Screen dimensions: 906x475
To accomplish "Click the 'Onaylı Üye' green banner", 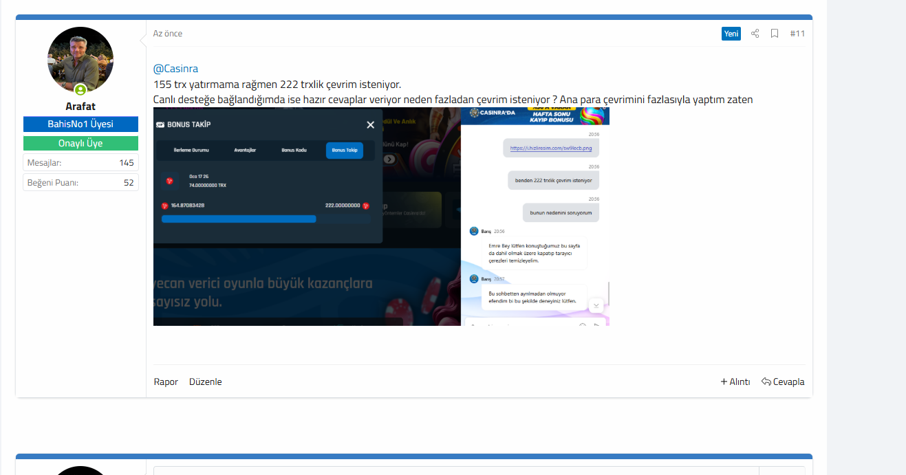I will [x=80, y=144].
